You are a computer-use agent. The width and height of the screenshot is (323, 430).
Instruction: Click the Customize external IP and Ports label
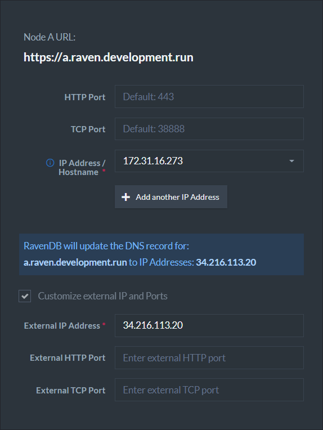point(102,296)
